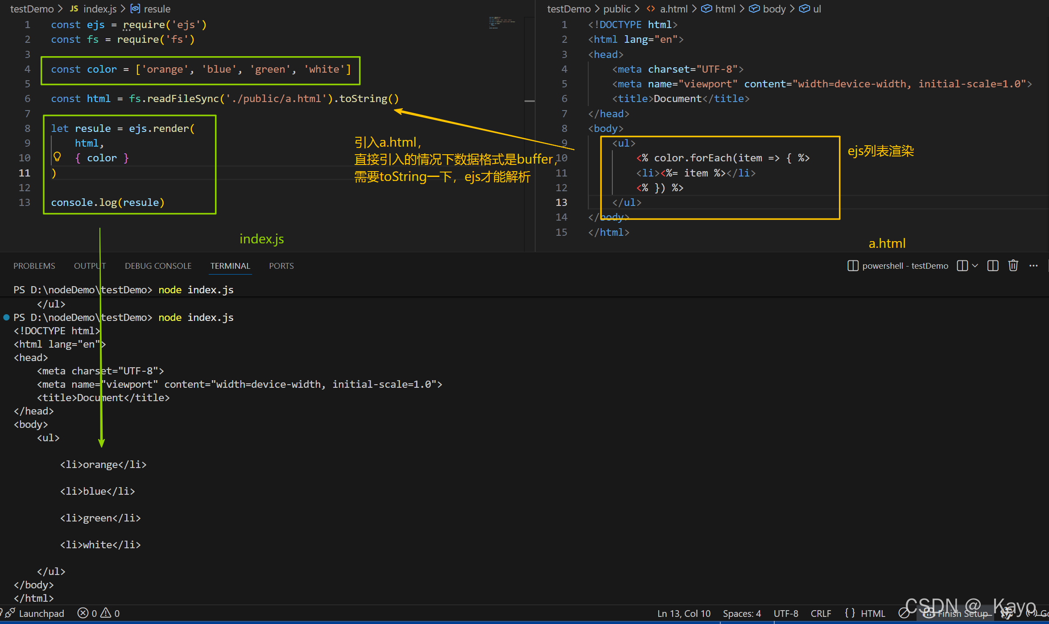Screen dimensions: 1049x624
Task: Click the lightbulb code action icon
Action: coord(57,157)
